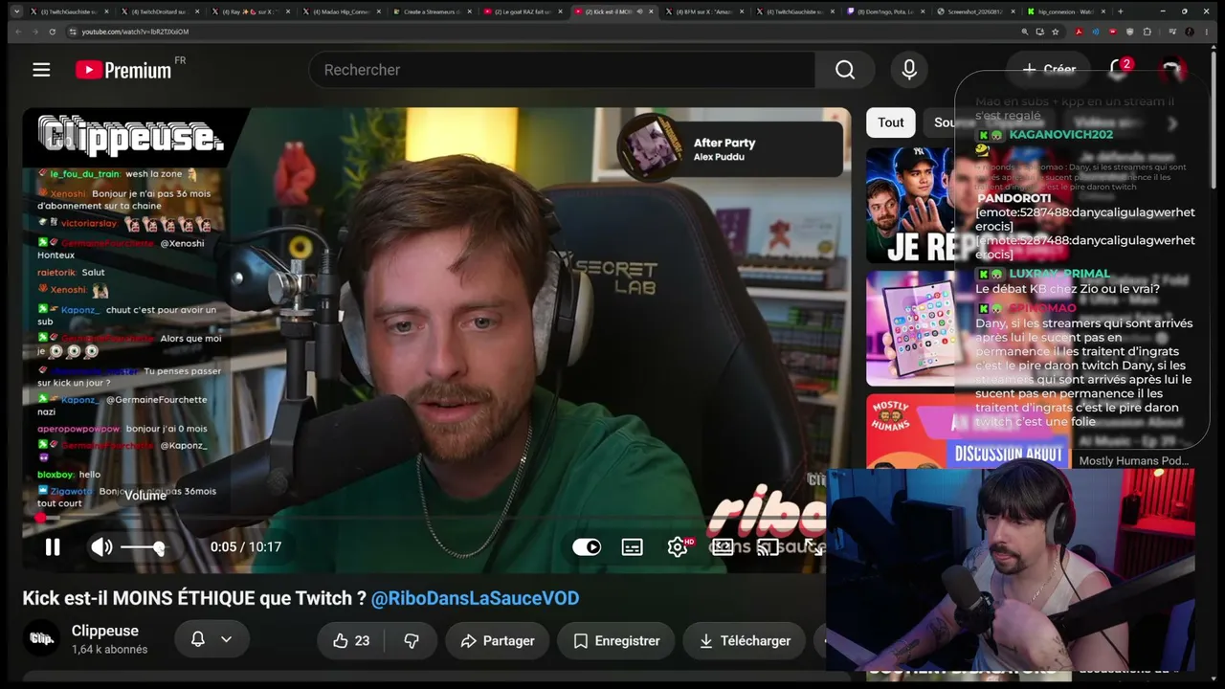
Task: Toggle autoplay switch
Action: [587, 546]
